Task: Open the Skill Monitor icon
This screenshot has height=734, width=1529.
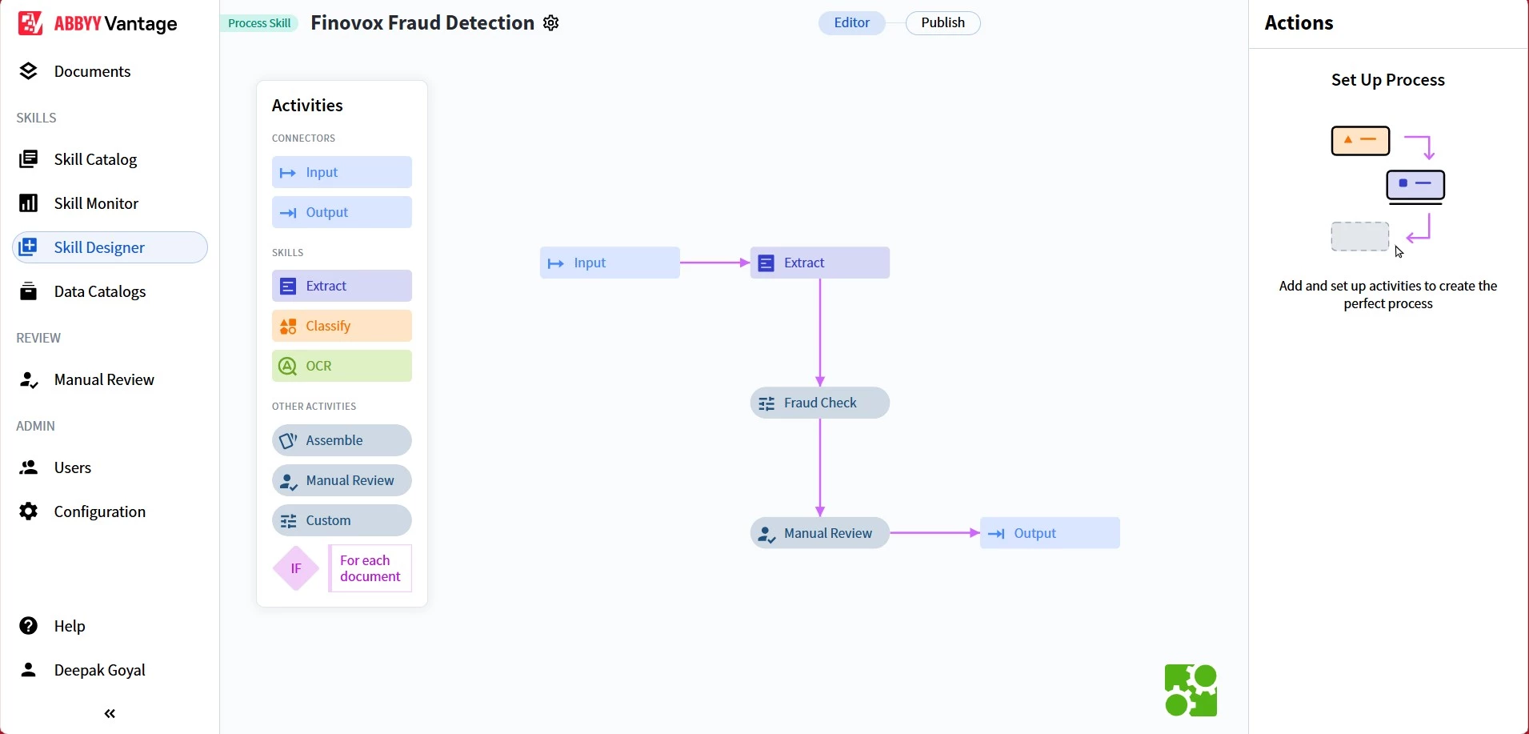Action: coord(30,203)
